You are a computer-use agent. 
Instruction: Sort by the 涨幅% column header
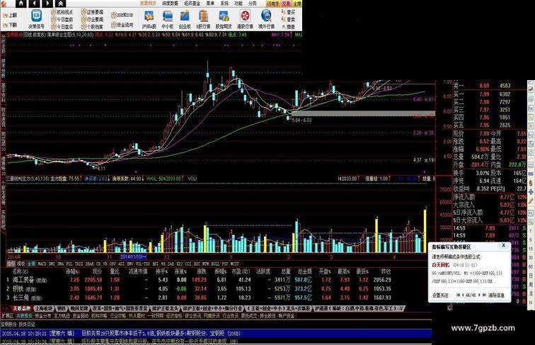click(x=72, y=271)
